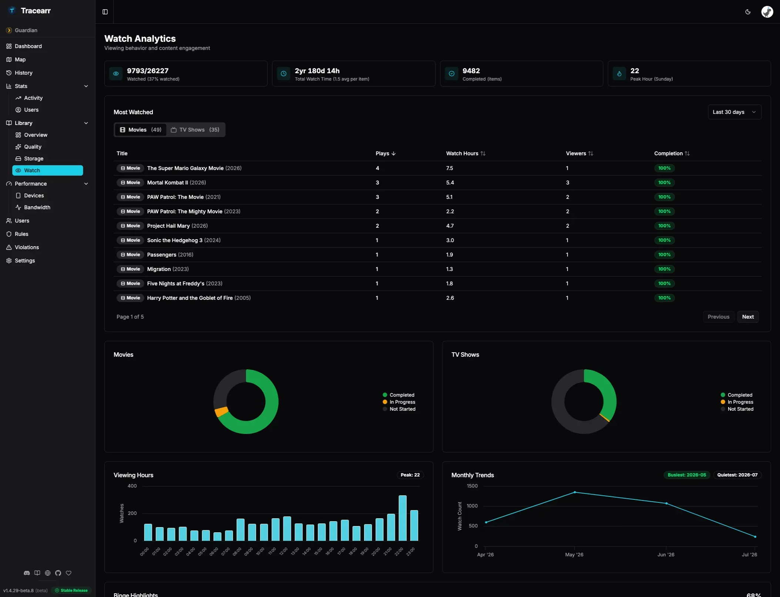Open the Last 30 days dropdown
Image resolution: width=780 pixels, height=597 pixels.
point(734,112)
